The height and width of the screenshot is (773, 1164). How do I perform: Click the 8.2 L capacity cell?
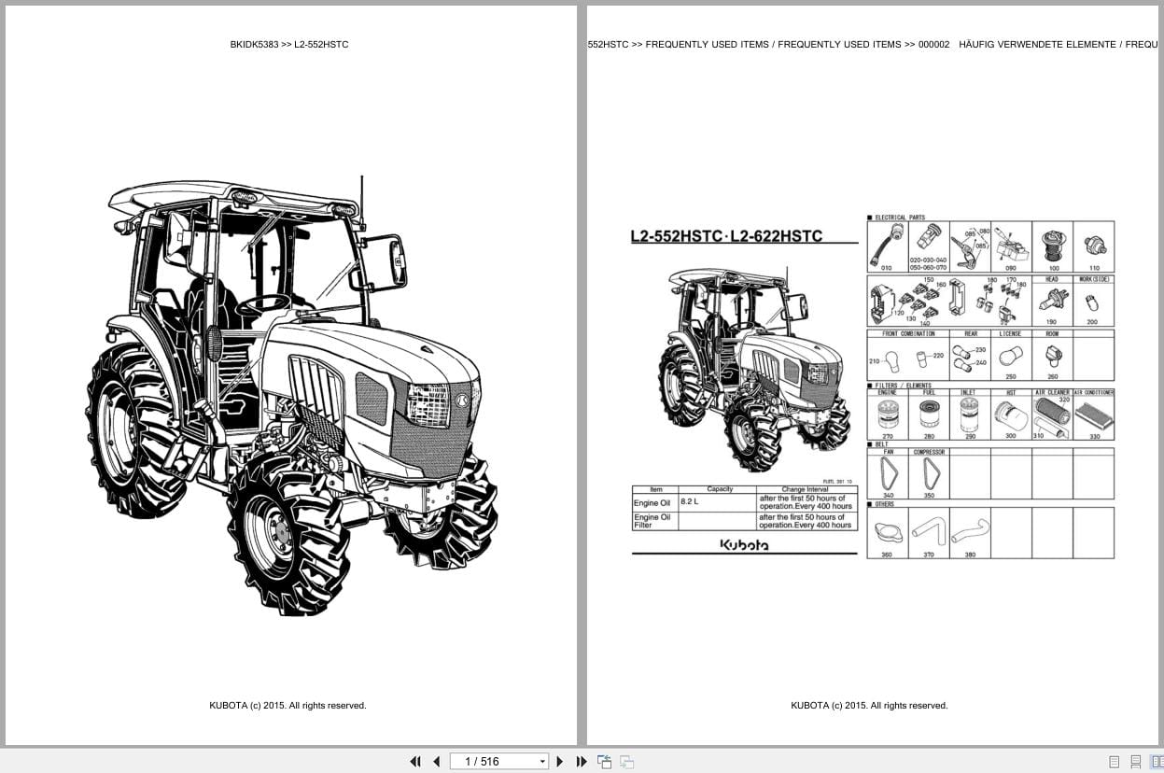pyautogui.click(x=716, y=502)
